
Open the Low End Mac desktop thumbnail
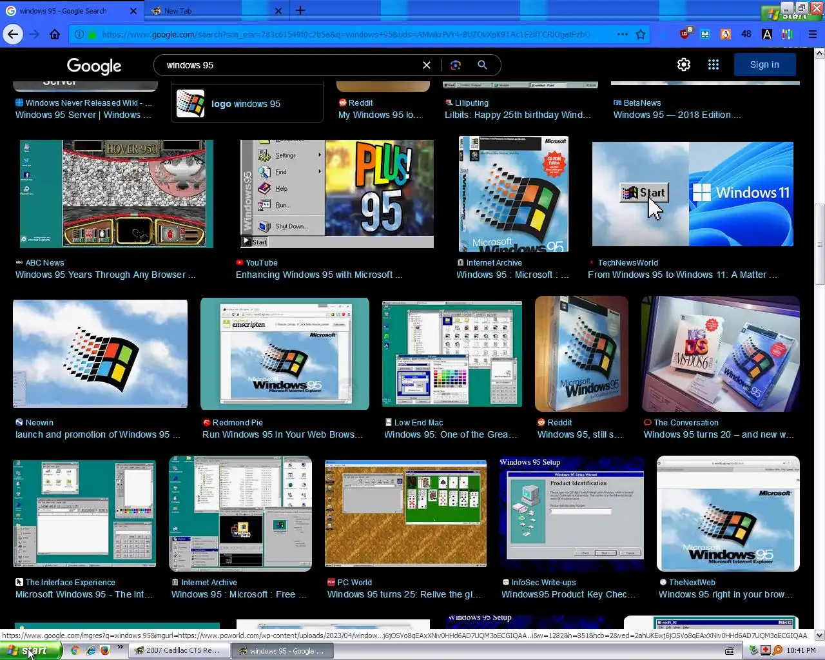click(x=452, y=354)
